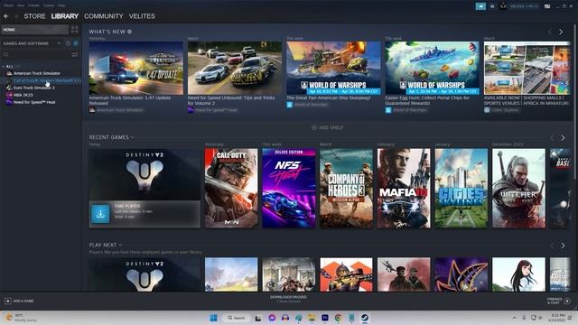
Task: Open the Games menu
Action: click(x=48, y=5)
